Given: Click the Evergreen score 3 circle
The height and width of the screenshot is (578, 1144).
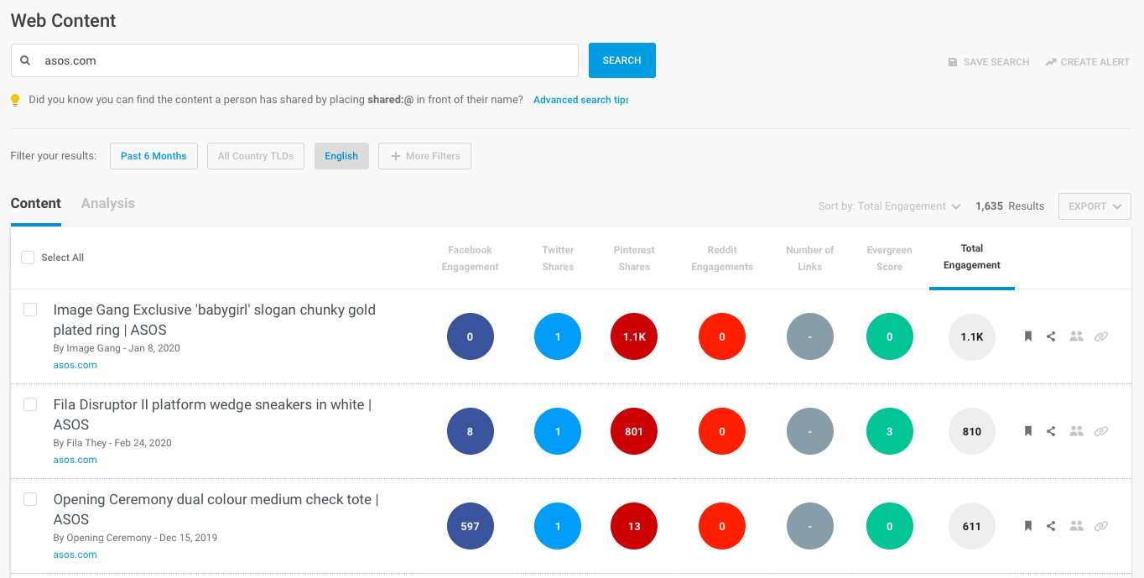Looking at the screenshot, I should click(890, 431).
